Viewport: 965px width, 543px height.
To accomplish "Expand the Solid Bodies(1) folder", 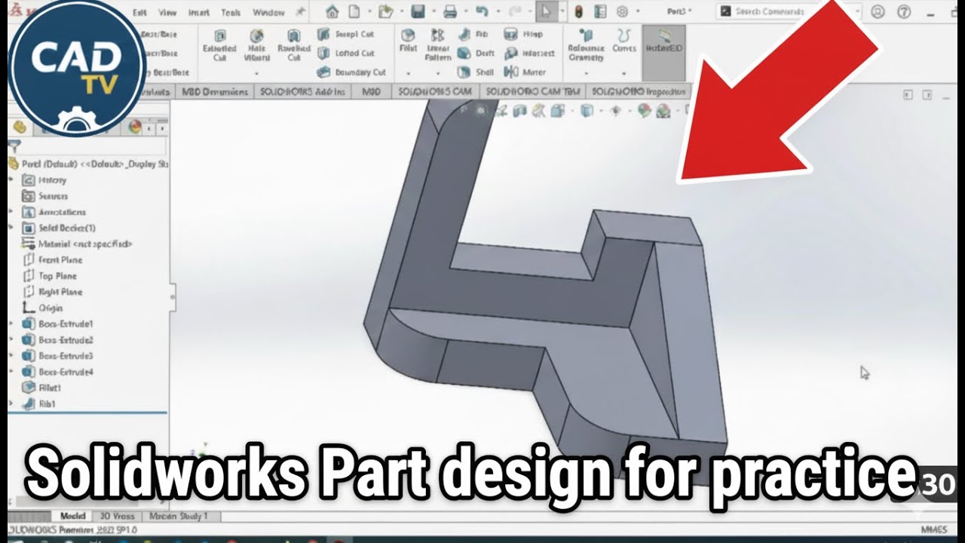I will tap(11, 228).
